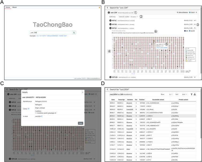Switch to the Home tab
This screenshot has height=162, width=202.
pyautogui.click(x=8, y=7)
